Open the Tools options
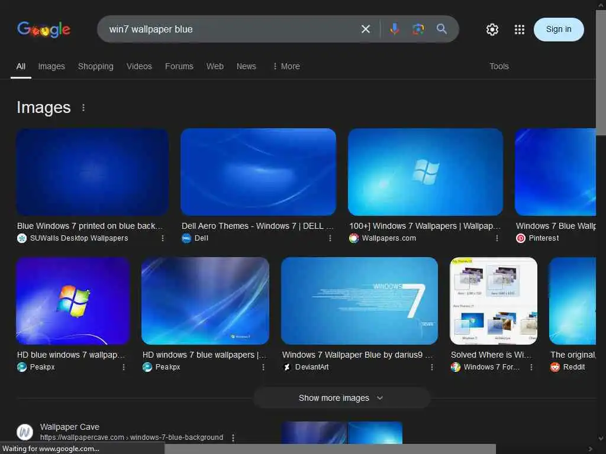Viewport: 606px width, 454px height. point(499,66)
